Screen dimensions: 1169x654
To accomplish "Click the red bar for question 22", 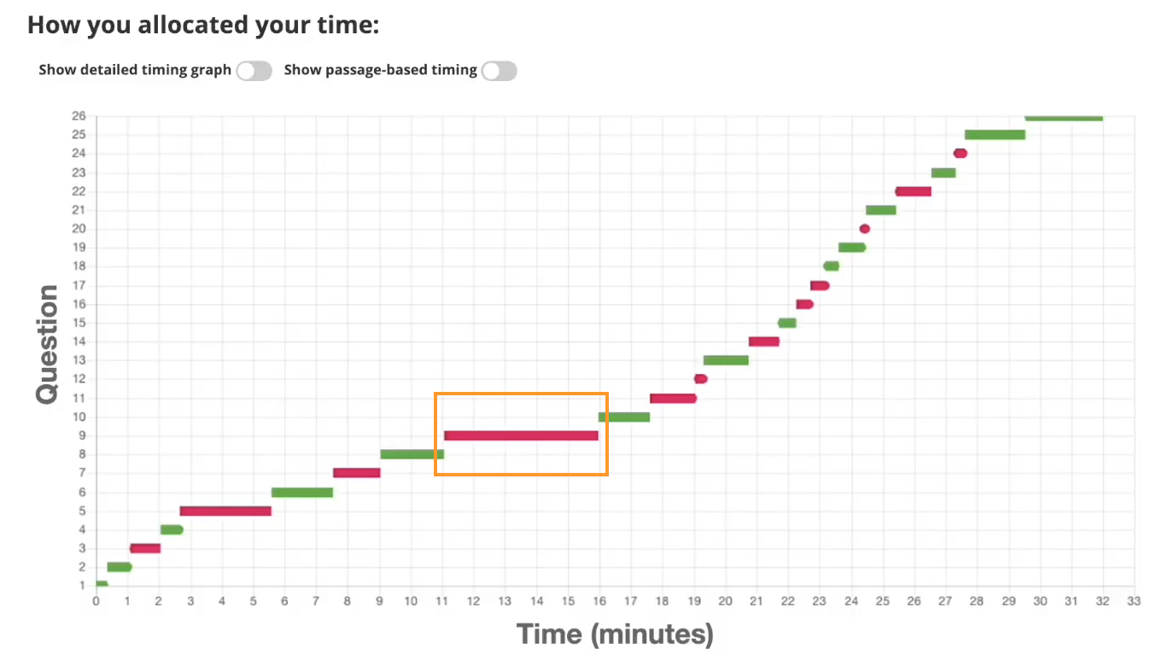I will tap(913, 191).
